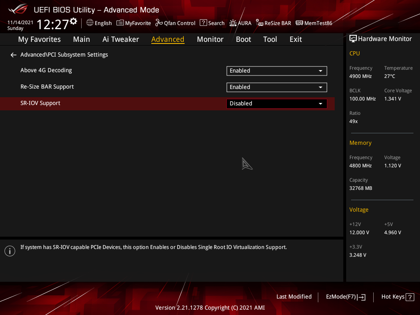This screenshot has height=315, width=420.
Task: Click the Hardware Monitor display icon
Action: [x=353, y=39]
